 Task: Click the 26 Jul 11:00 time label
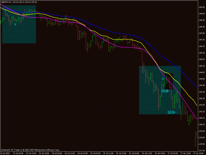pos(147,153)
